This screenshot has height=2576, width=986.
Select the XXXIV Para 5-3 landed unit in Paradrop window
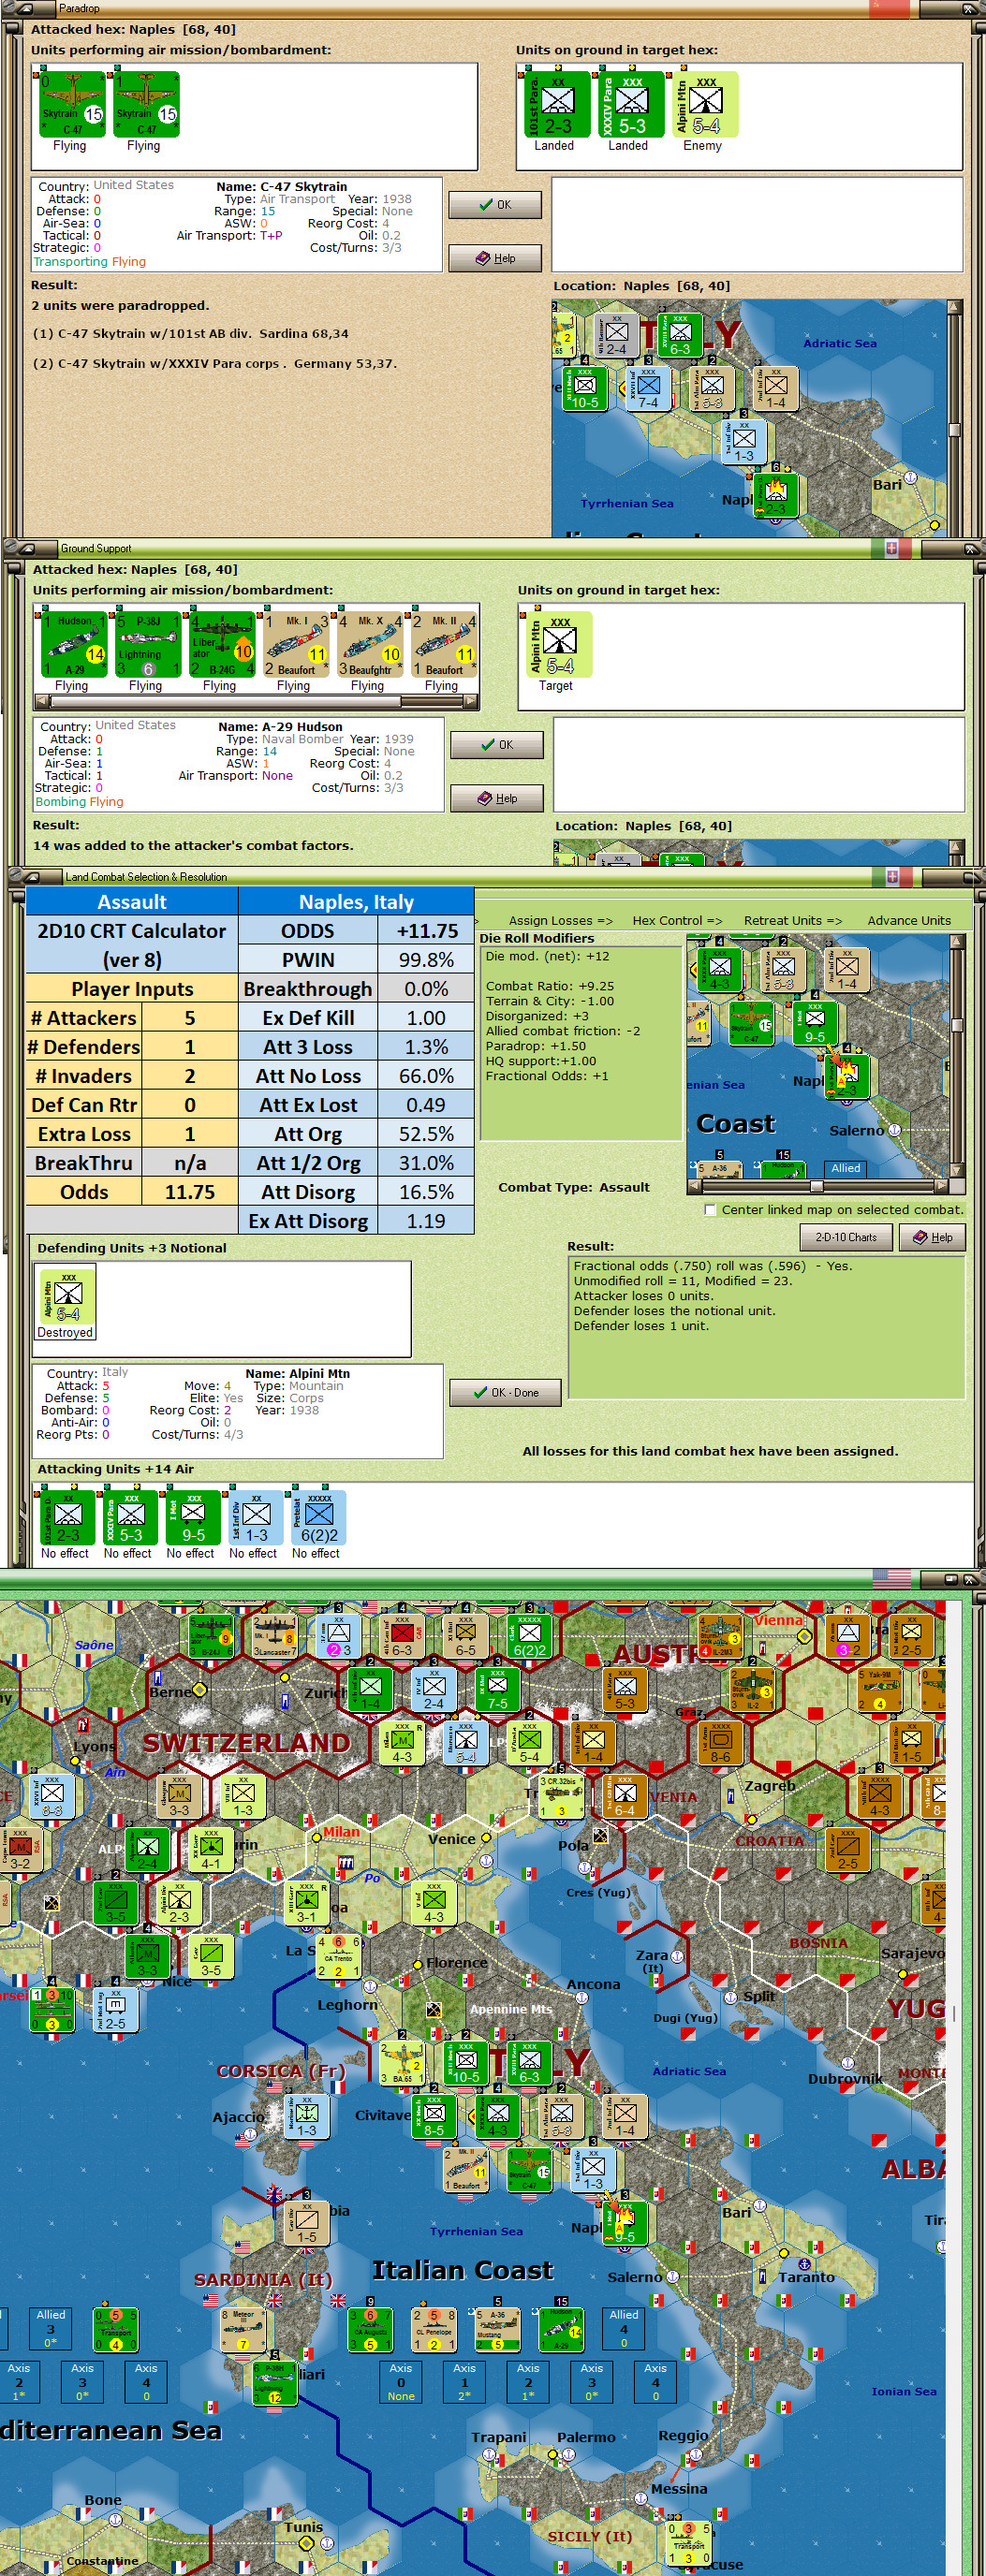pos(631,104)
